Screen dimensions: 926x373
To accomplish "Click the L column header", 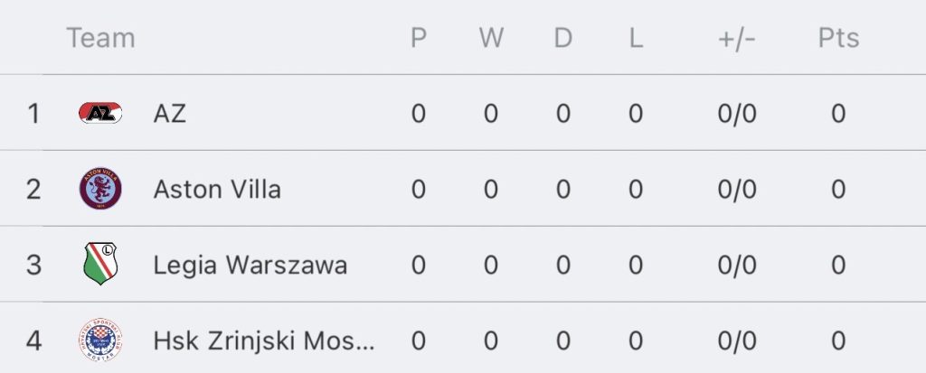I will [636, 38].
